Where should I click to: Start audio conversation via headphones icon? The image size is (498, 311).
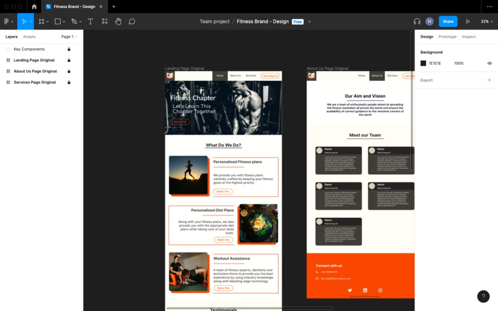[x=417, y=21]
